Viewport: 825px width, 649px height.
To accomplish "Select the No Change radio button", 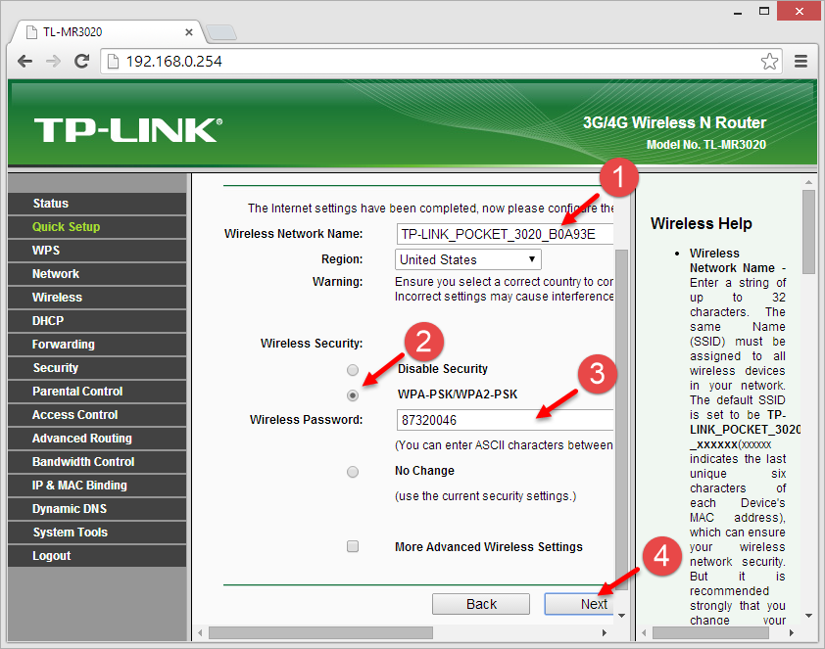I will (x=353, y=472).
